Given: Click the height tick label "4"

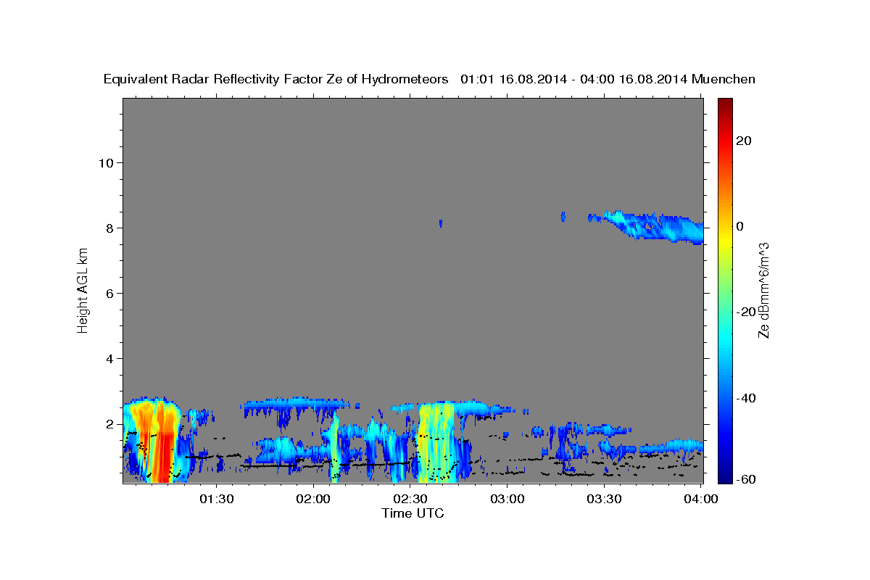Looking at the screenshot, I should click(110, 358).
